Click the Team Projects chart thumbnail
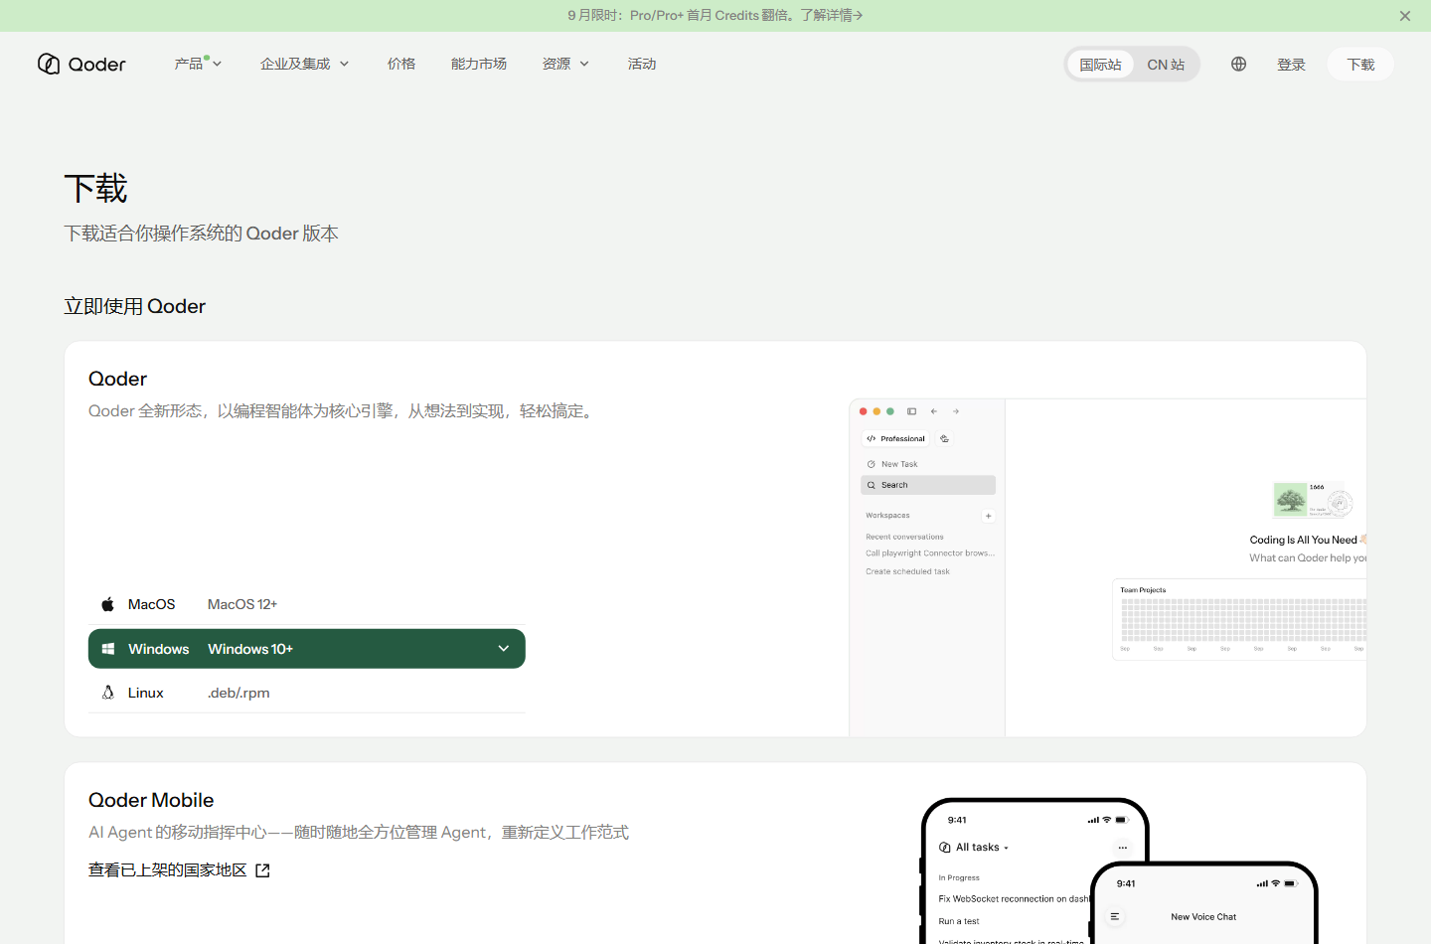Screen dimensions: 1431x944 click(x=1239, y=620)
